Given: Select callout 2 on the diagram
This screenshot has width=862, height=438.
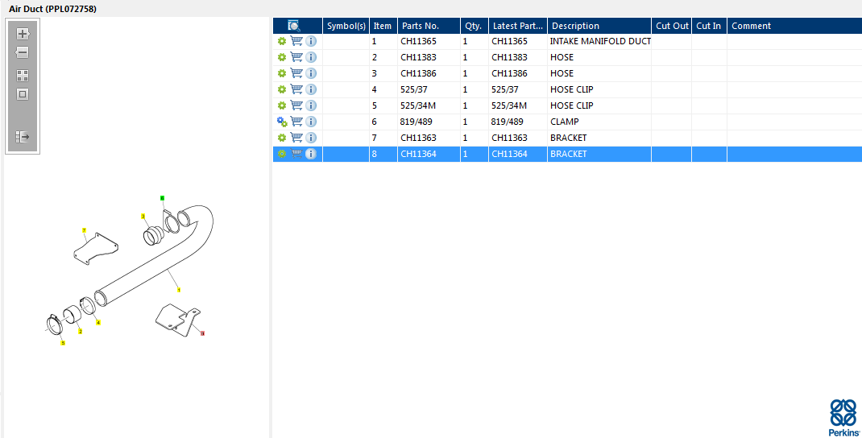Looking at the screenshot, I should [80, 331].
